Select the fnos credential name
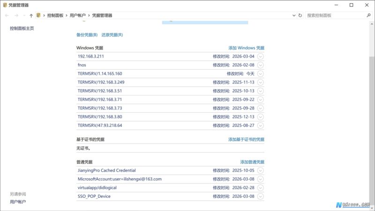This screenshot has width=375, height=211. pos(82,65)
